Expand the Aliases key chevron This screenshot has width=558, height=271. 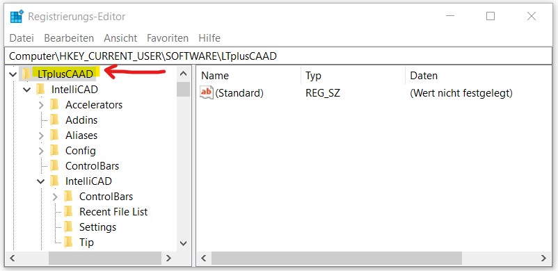[41, 135]
